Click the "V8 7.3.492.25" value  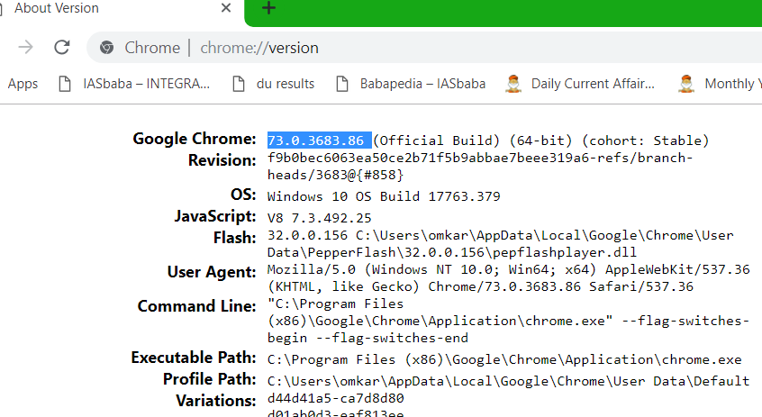click(319, 218)
